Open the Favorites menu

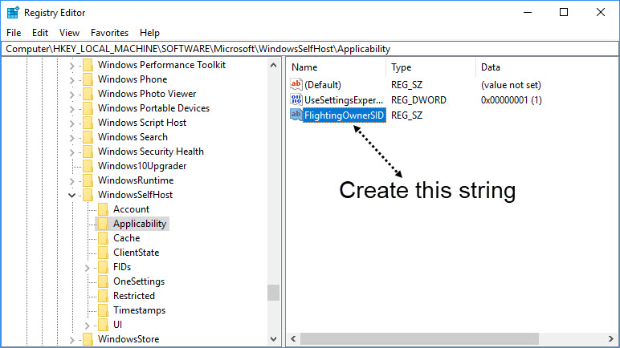tap(109, 33)
